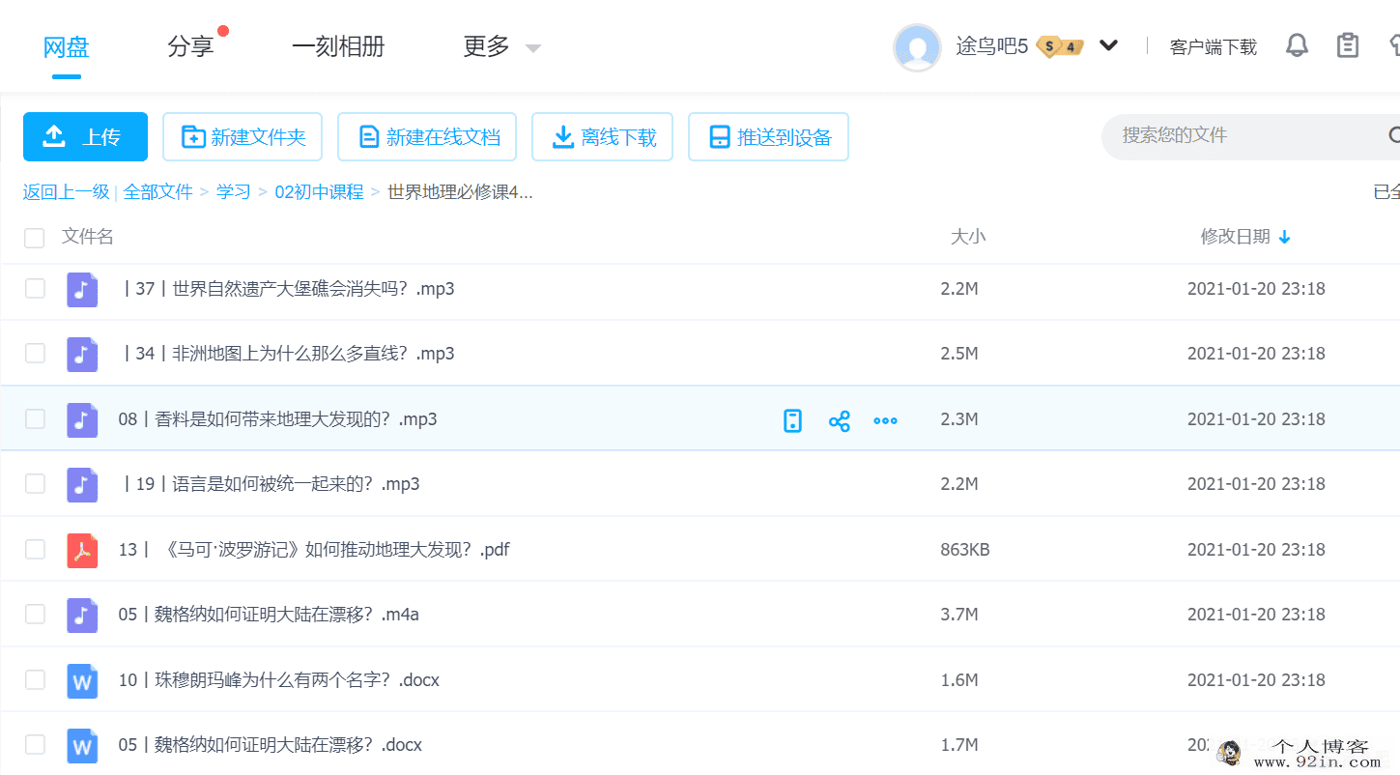Click 推送到设备 button

coord(768,136)
